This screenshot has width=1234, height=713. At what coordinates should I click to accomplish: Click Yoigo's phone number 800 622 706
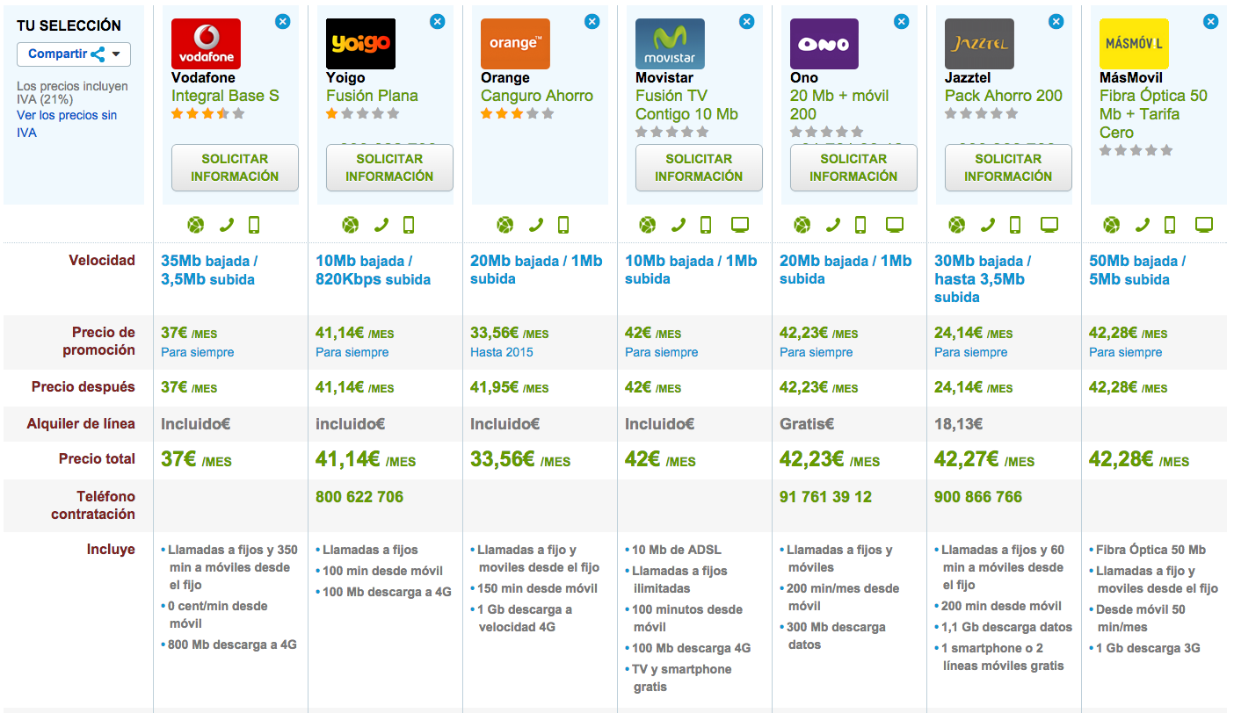click(359, 497)
